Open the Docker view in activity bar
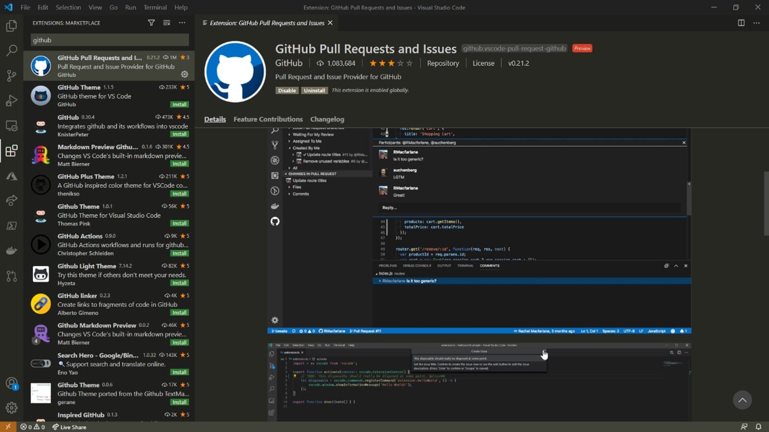 pos(11,251)
